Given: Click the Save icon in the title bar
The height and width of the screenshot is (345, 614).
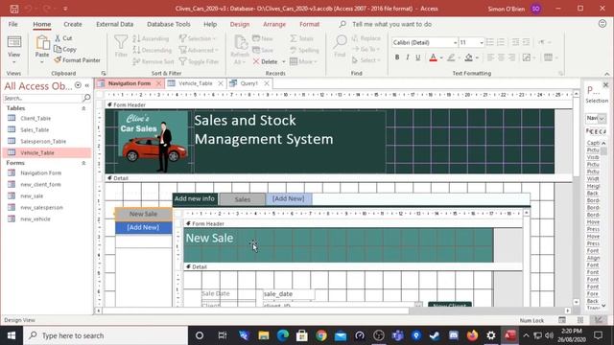Looking at the screenshot, I should click(14, 9).
